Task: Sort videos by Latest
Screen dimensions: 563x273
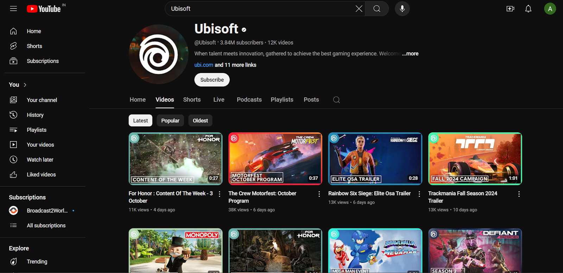Action: pyautogui.click(x=140, y=121)
